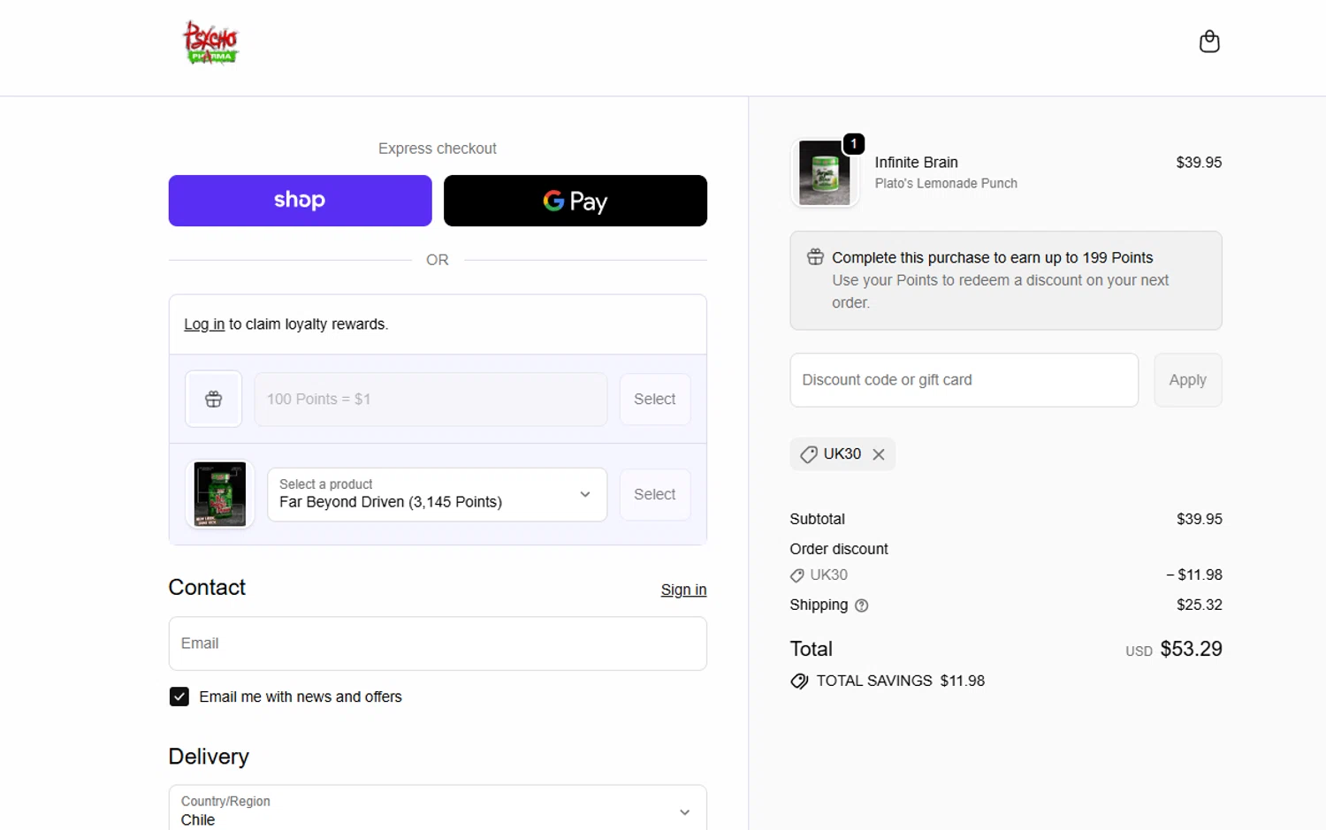Open the shopping bag cart icon
The height and width of the screenshot is (830, 1326).
[x=1208, y=42]
